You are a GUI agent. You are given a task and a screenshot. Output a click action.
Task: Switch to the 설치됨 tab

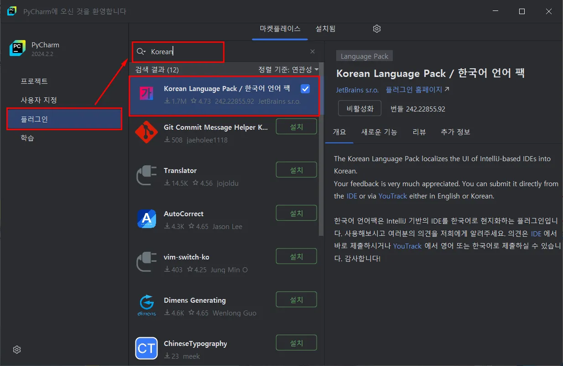tap(325, 29)
